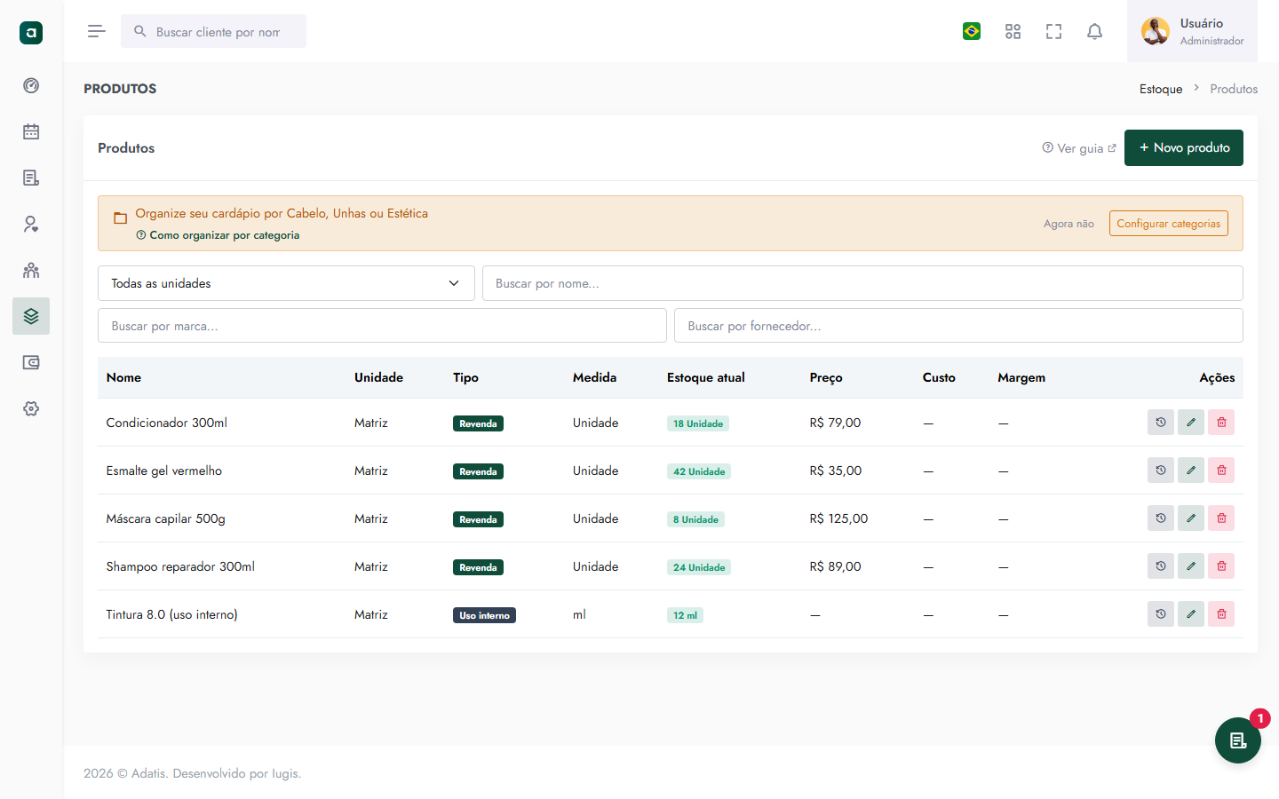Open the stock layers icon in sidebar
1279x799 pixels.
(x=31, y=316)
